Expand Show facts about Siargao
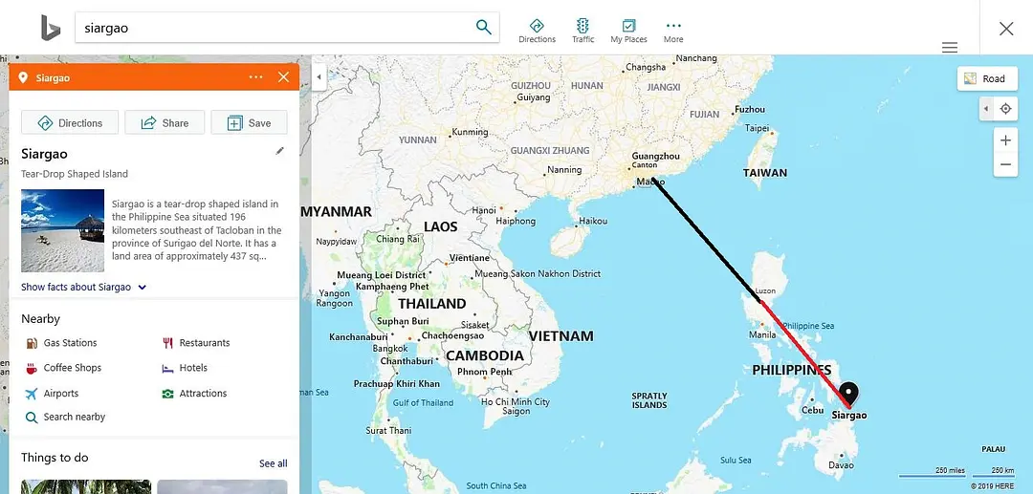Viewport: 1033px width, 494px height. [x=83, y=287]
